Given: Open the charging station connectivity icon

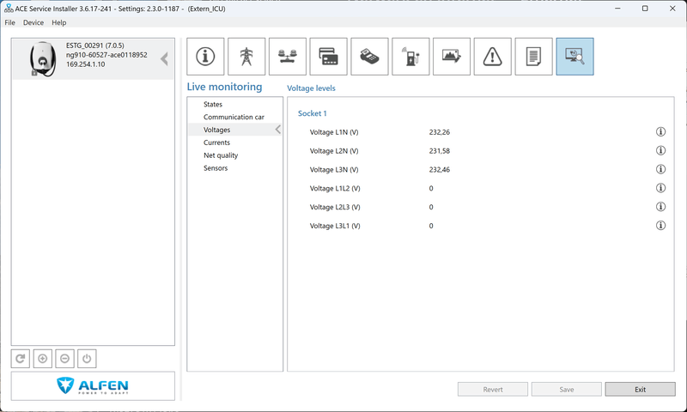Looking at the screenshot, I should (410, 57).
